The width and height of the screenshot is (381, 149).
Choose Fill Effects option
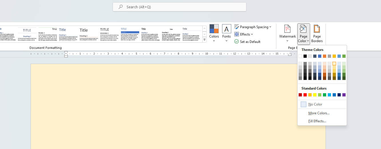(317, 121)
